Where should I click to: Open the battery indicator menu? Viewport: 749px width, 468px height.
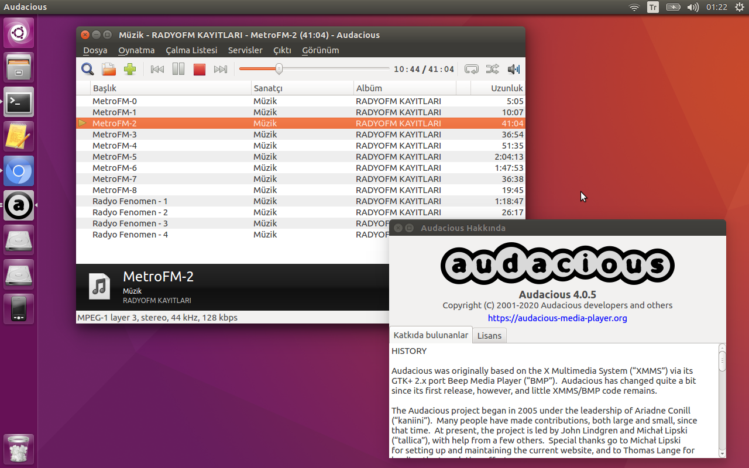(x=674, y=7)
